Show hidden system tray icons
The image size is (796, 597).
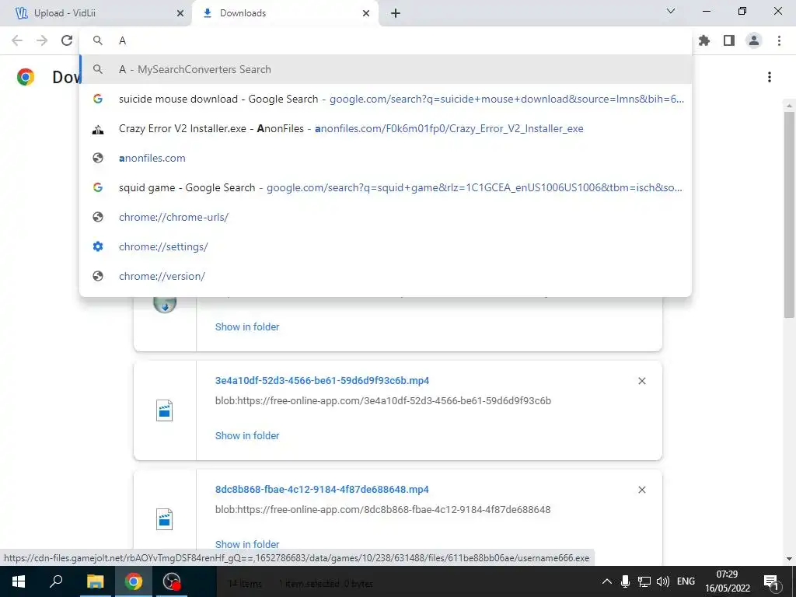(x=606, y=581)
